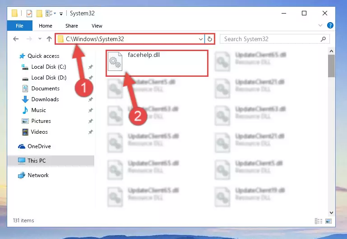Expand the ribbon with the chevron

pos(320,25)
